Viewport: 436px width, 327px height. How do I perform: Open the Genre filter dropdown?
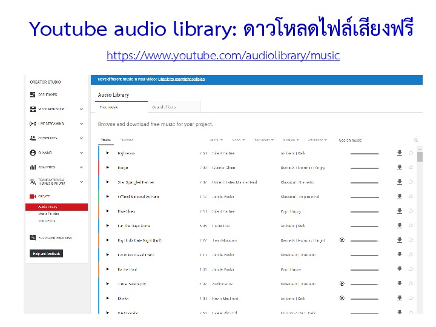pyautogui.click(x=216, y=140)
